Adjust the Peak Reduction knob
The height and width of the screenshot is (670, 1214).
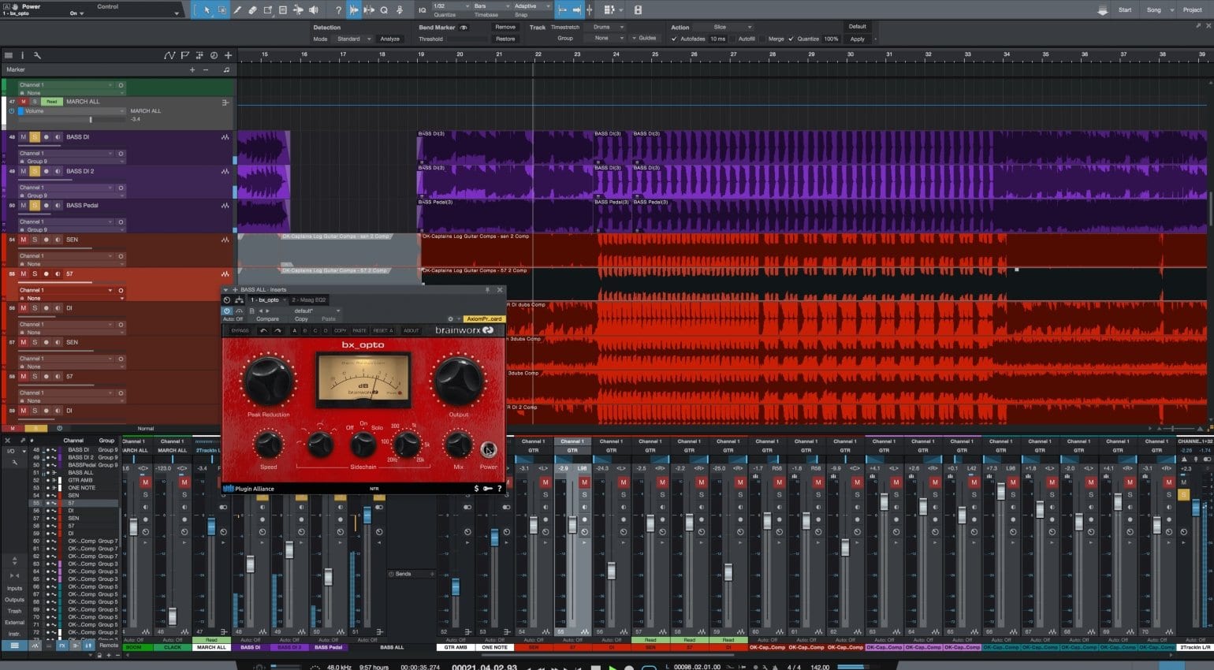[x=268, y=382]
